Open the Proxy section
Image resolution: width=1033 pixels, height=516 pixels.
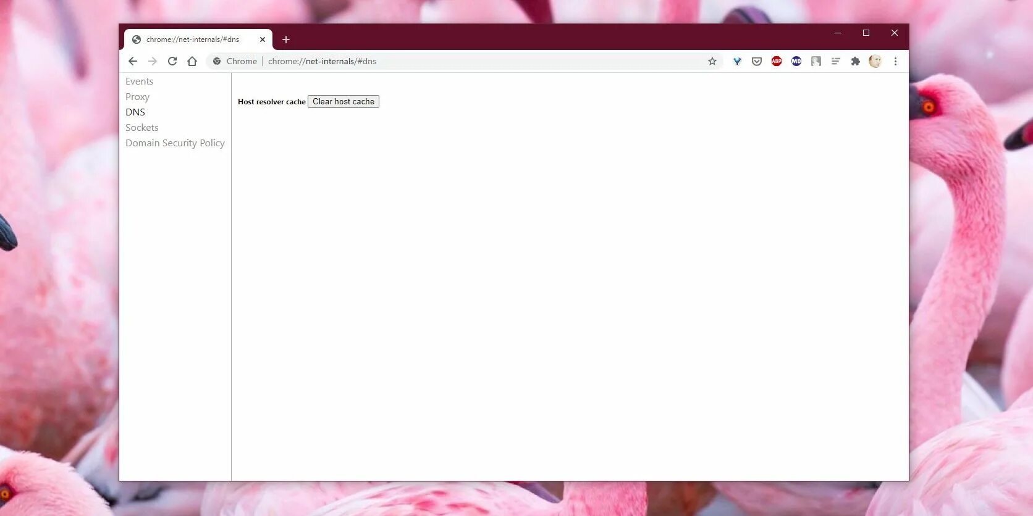[x=137, y=97]
